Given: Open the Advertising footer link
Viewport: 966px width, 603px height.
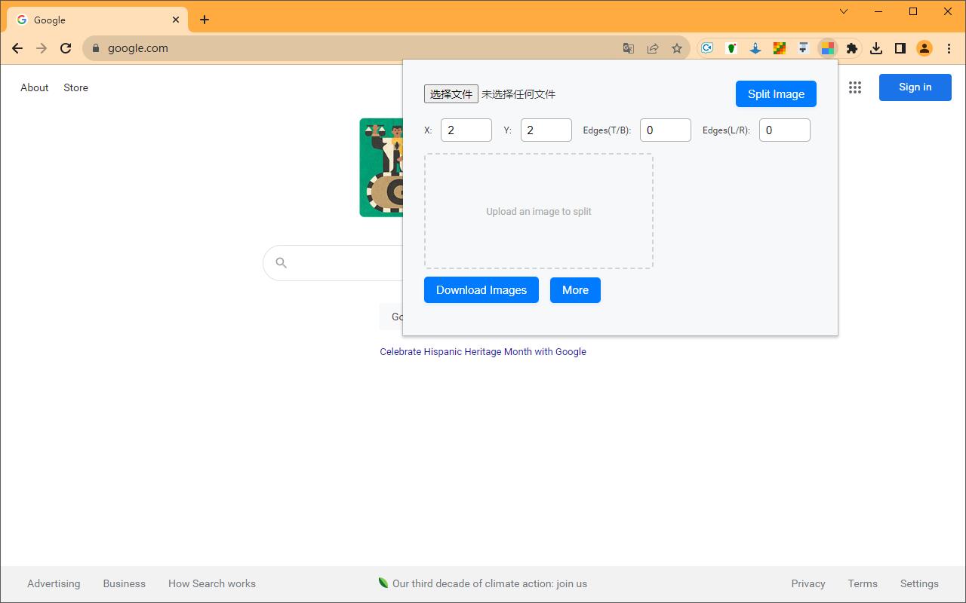Looking at the screenshot, I should click(x=54, y=583).
